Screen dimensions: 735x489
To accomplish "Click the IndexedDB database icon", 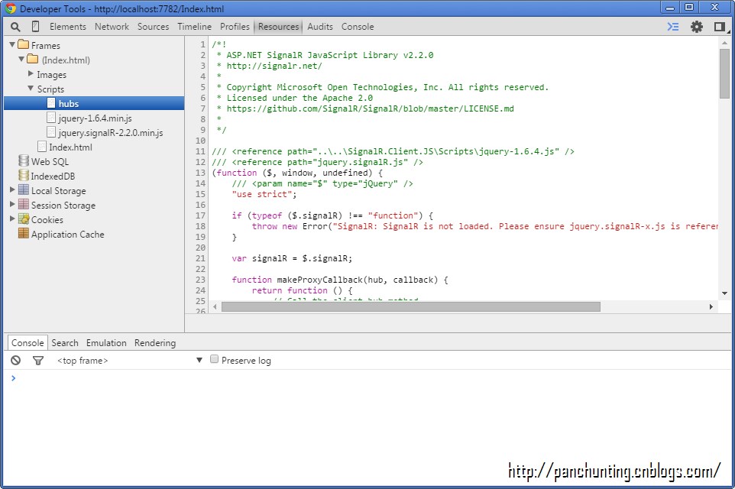I will (24, 175).
